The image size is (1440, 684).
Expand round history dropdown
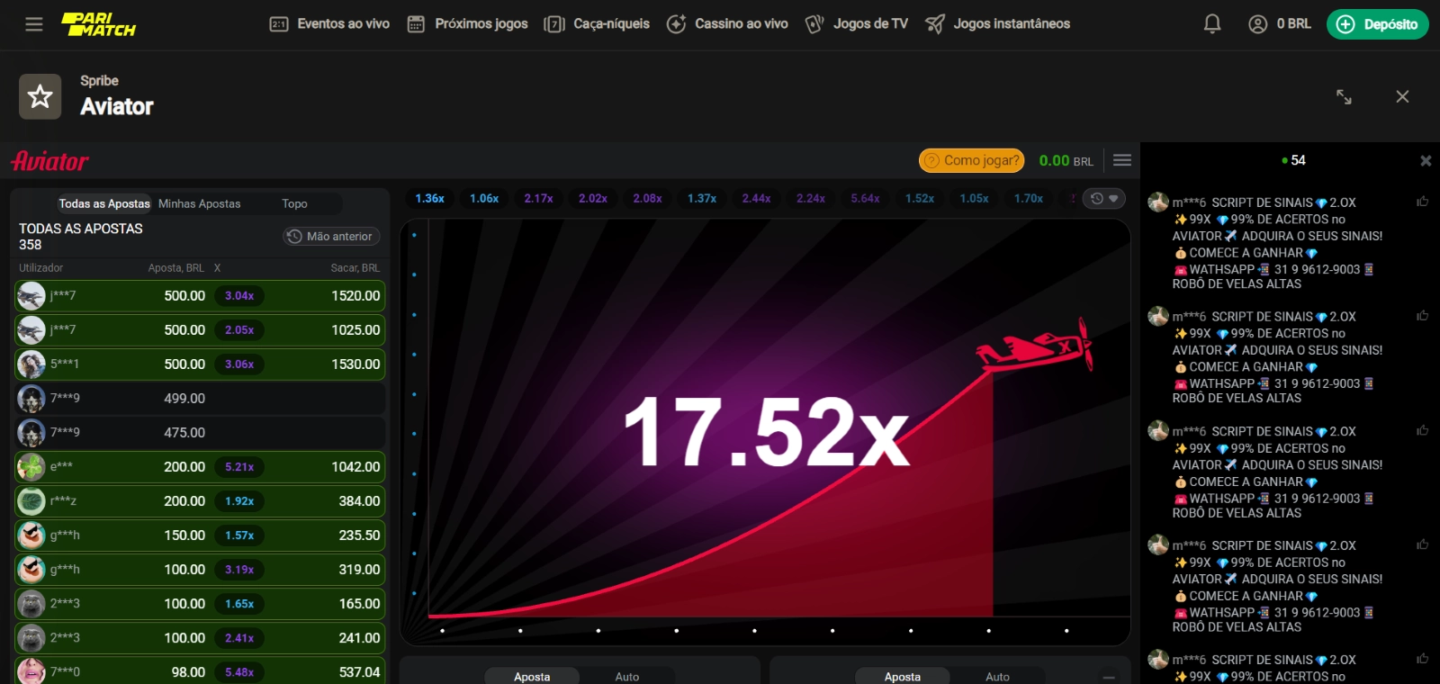[1103, 198]
